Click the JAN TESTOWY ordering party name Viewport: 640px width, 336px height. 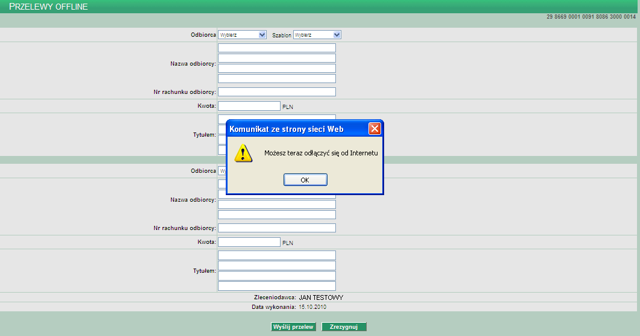click(321, 297)
